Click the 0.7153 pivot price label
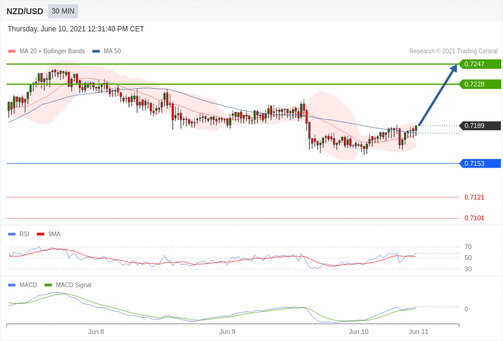This screenshot has width=503, height=341. tap(480, 163)
